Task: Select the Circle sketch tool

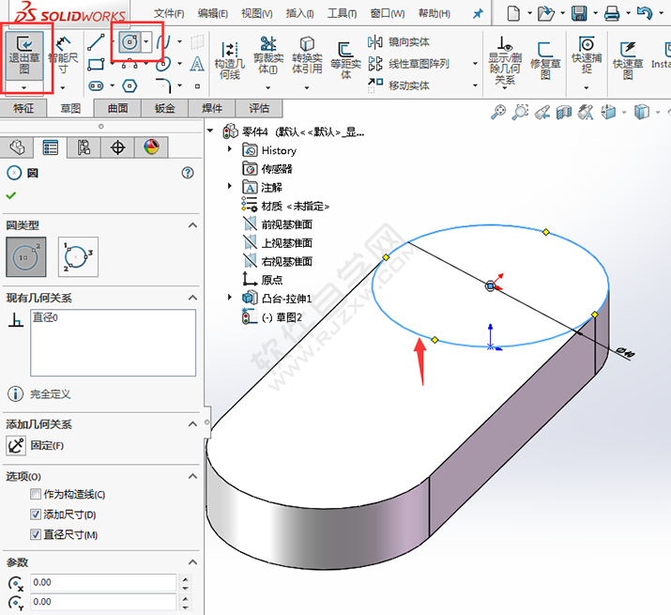Action: (130, 42)
